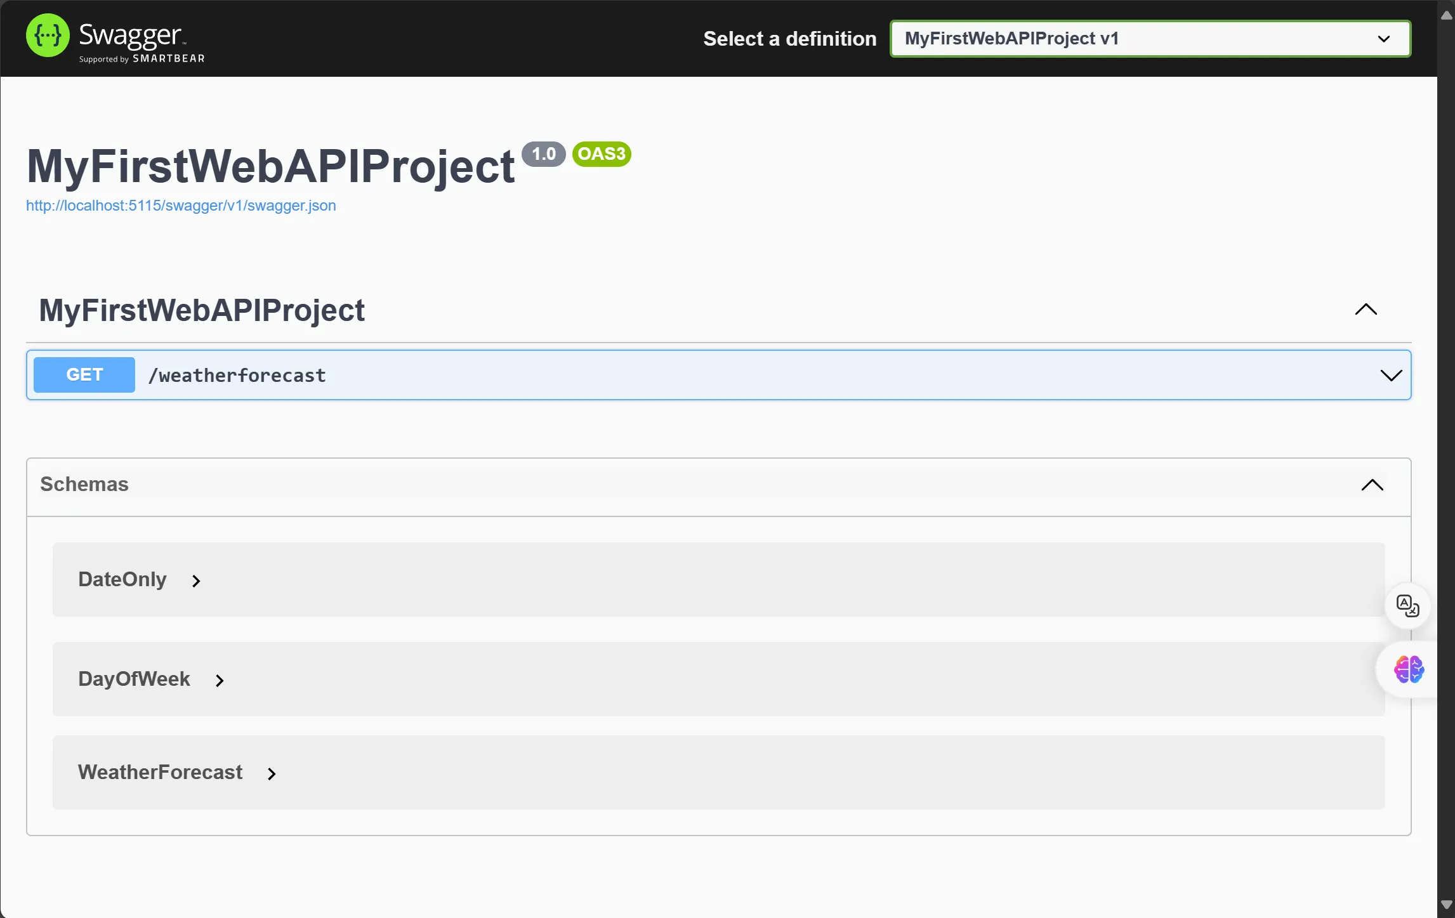Open the brain AI assistant icon
1455x918 pixels.
[x=1409, y=669]
